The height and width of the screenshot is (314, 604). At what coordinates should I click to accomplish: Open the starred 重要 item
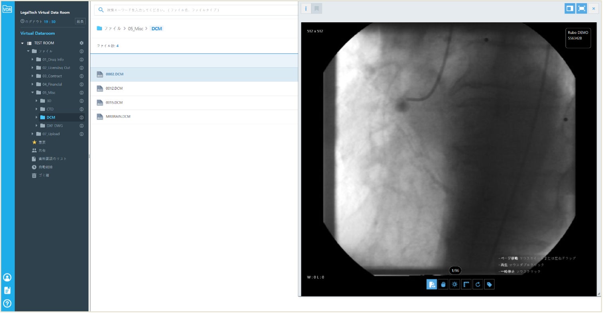click(39, 142)
